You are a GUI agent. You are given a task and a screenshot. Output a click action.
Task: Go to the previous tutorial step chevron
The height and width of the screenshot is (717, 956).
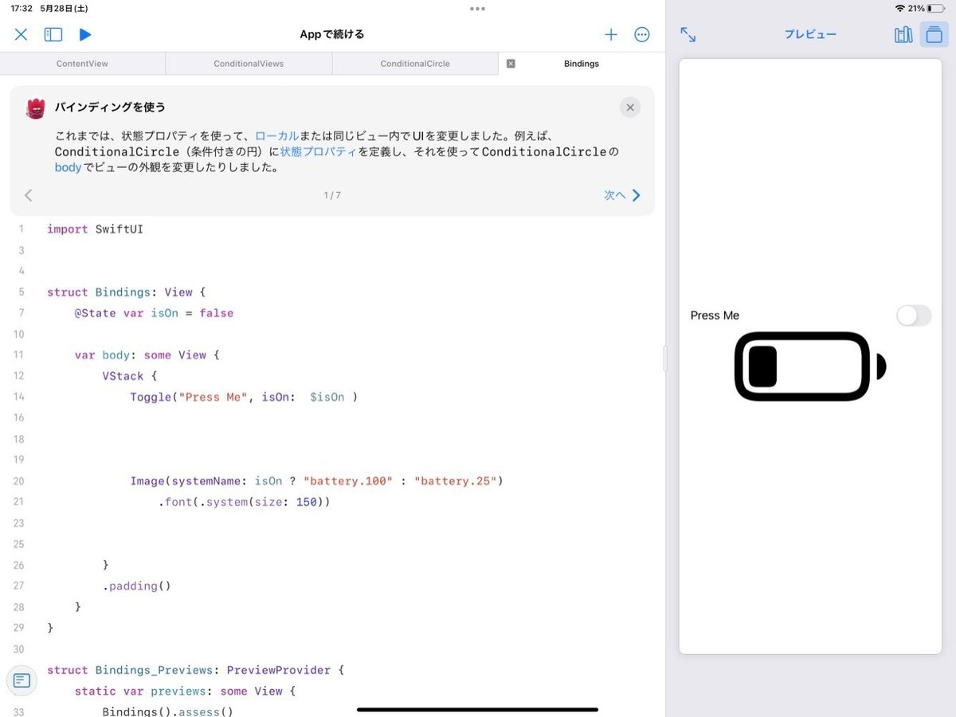[29, 195]
